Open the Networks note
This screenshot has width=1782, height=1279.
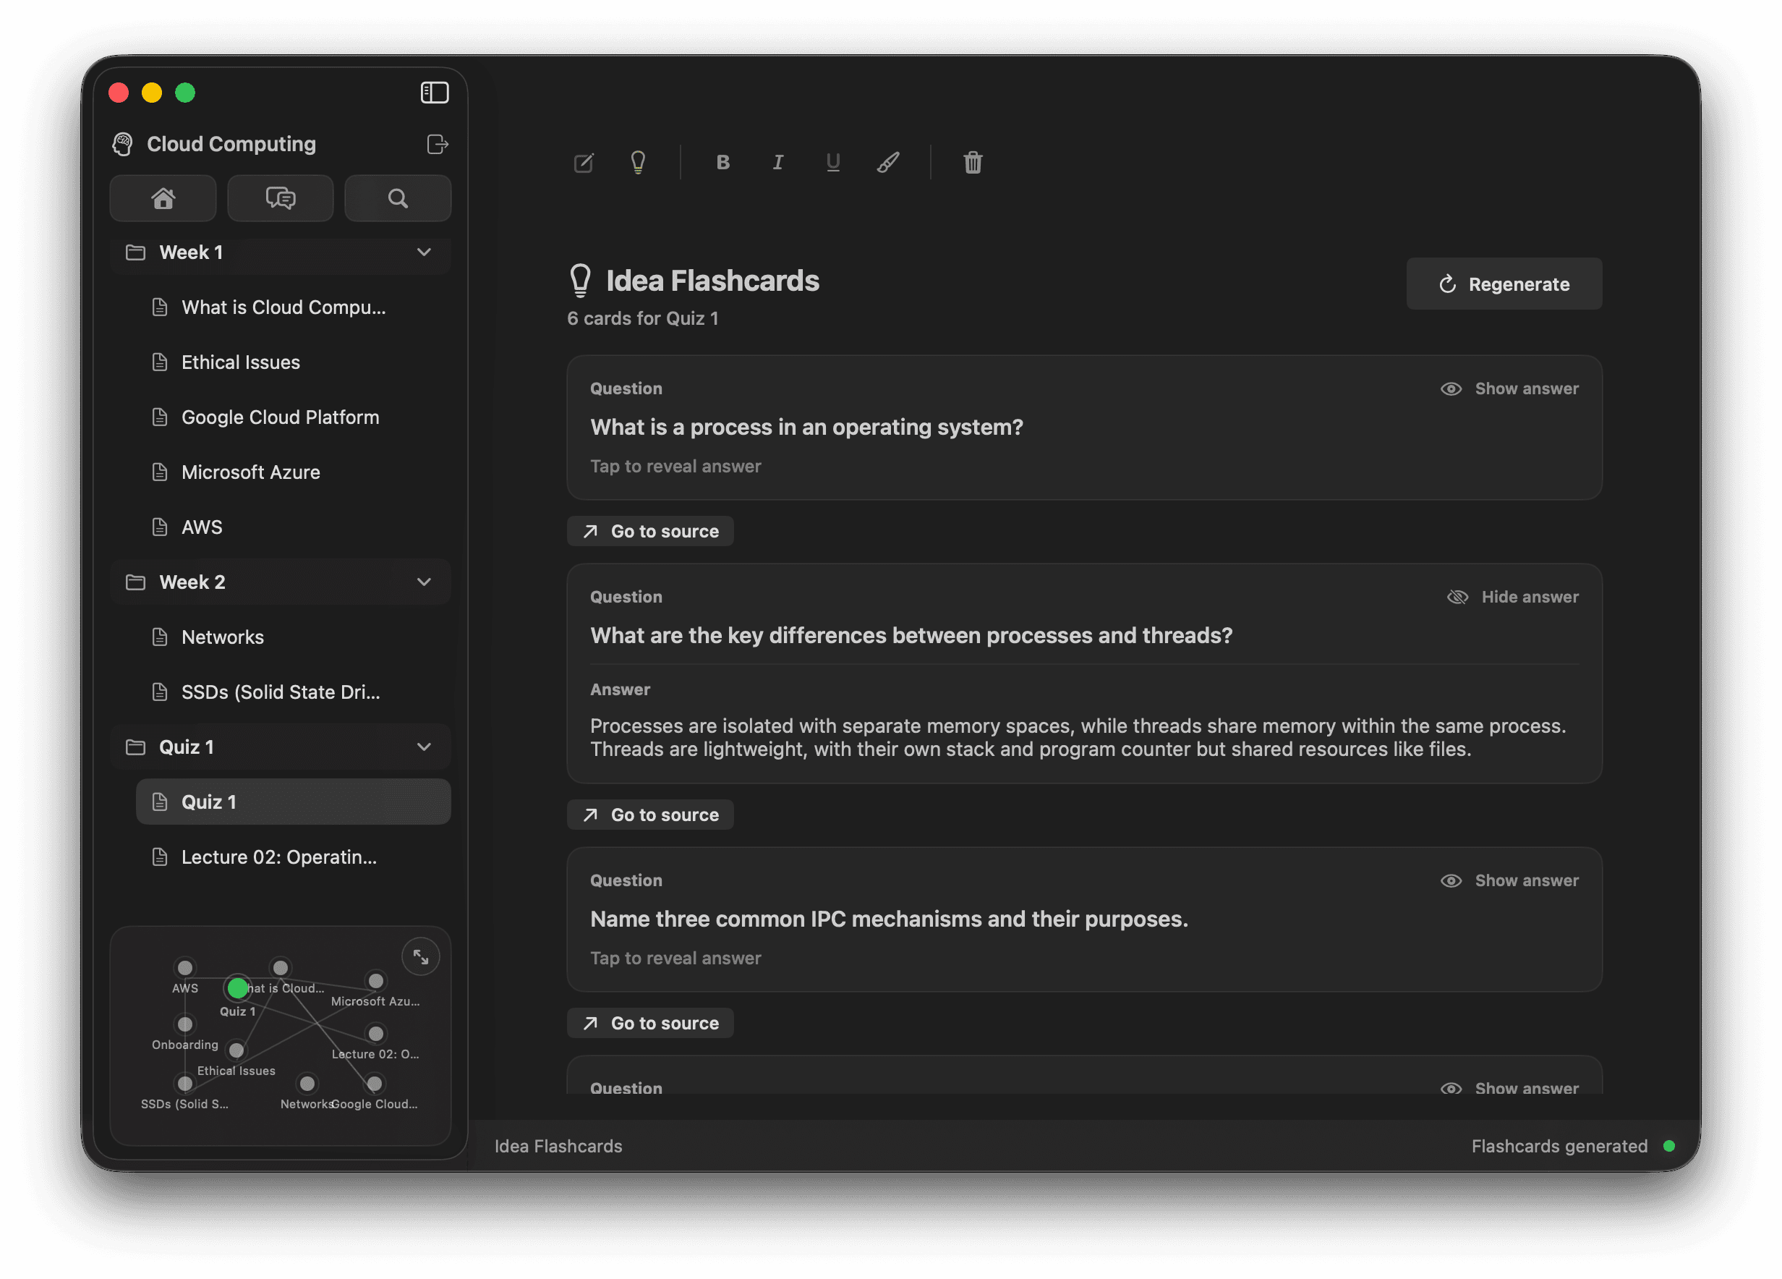pos(293,637)
